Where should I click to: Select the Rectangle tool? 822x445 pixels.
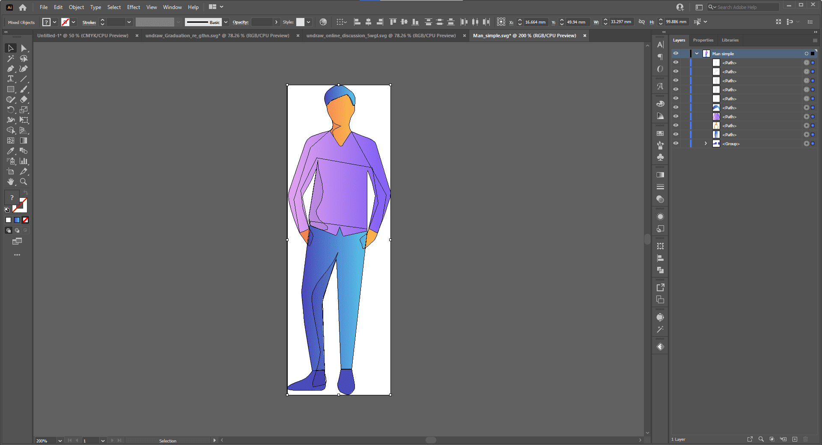10,90
